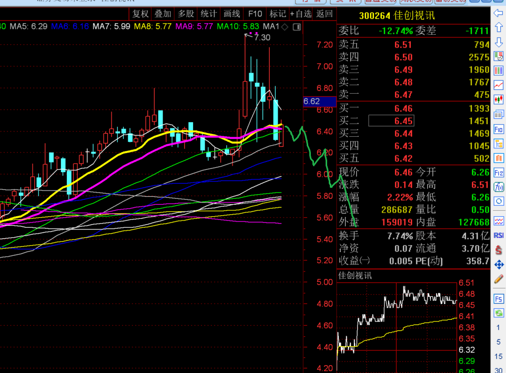Click the F10 sidebar icon
This screenshot has width=506, height=373.
click(x=499, y=129)
